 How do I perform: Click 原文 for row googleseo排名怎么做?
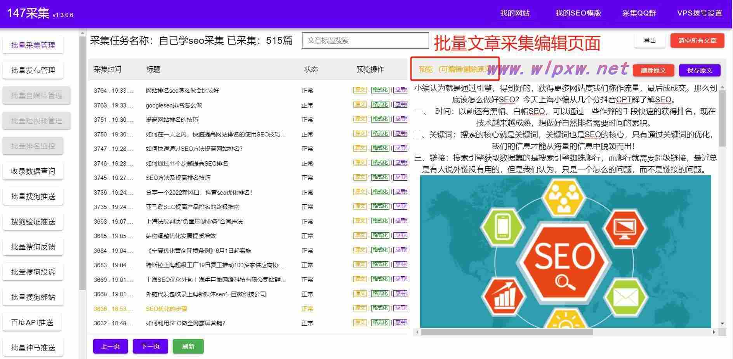360,105
